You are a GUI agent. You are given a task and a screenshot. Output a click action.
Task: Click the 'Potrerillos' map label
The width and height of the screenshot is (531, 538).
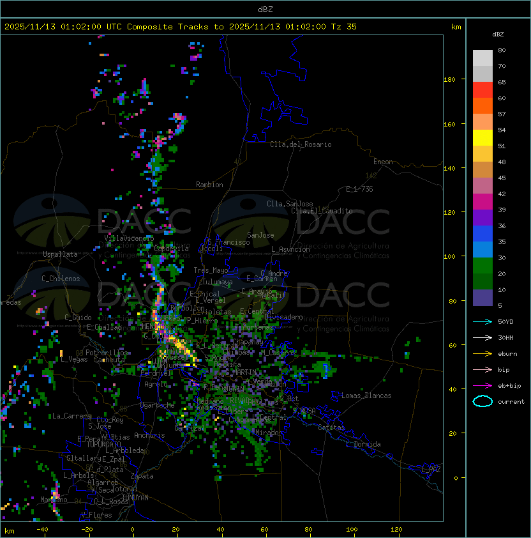point(107,353)
